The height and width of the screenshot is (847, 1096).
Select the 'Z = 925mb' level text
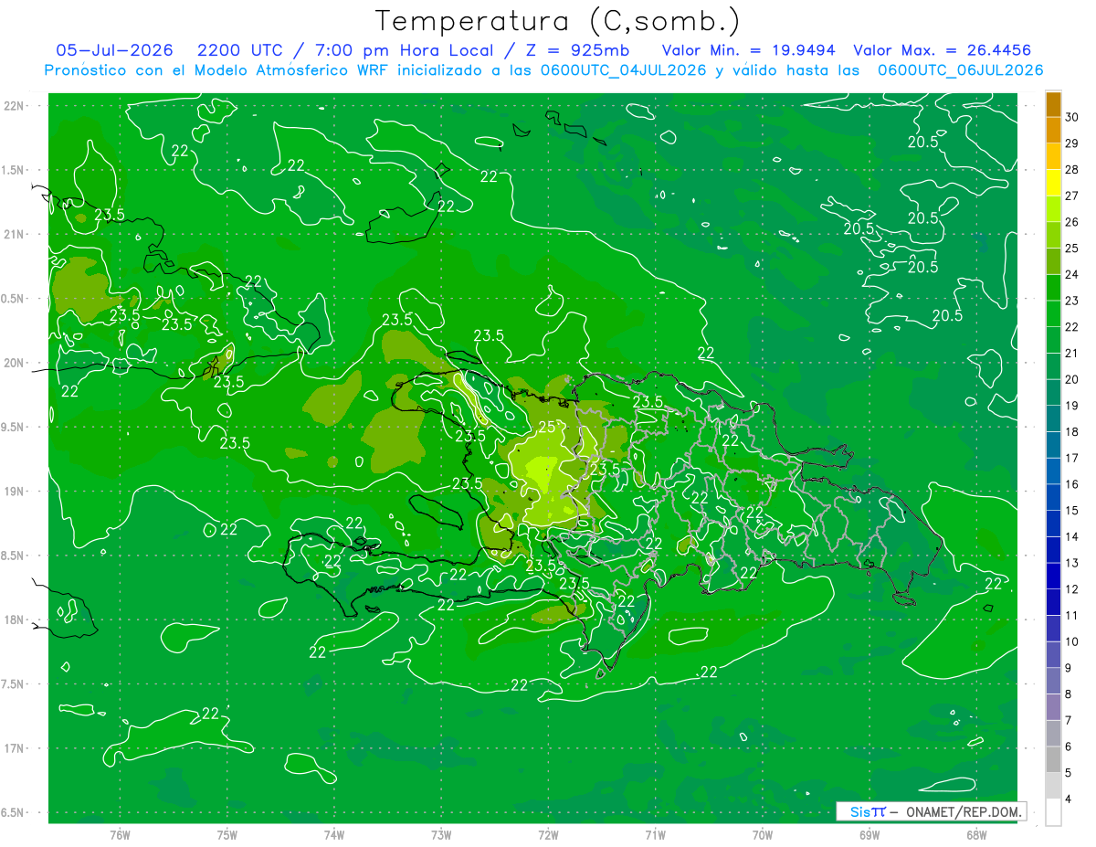tap(574, 50)
